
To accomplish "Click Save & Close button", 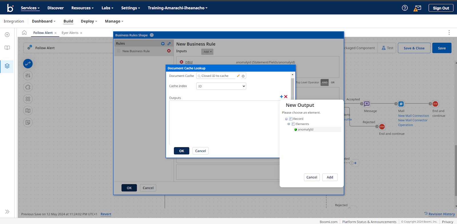I will [x=414, y=48].
